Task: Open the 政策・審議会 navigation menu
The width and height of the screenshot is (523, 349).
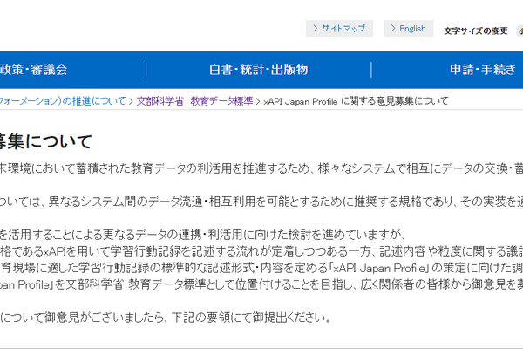Action: pos(33,70)
